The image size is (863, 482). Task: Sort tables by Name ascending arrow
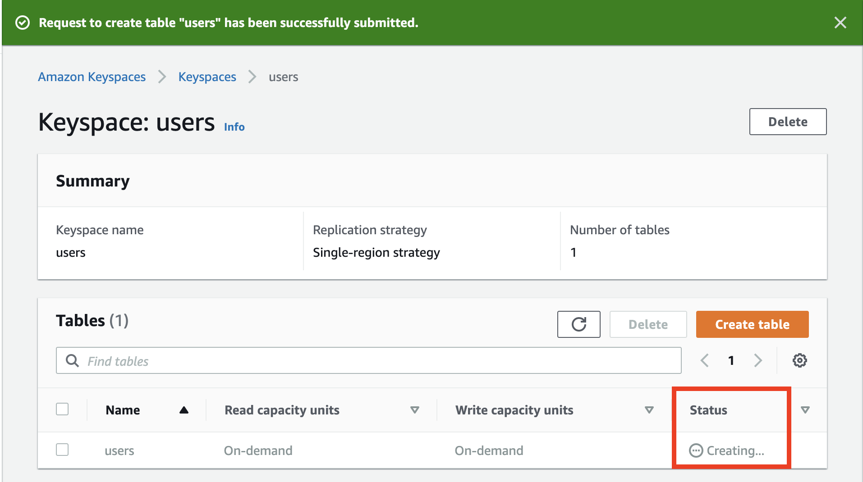point(184,410)
